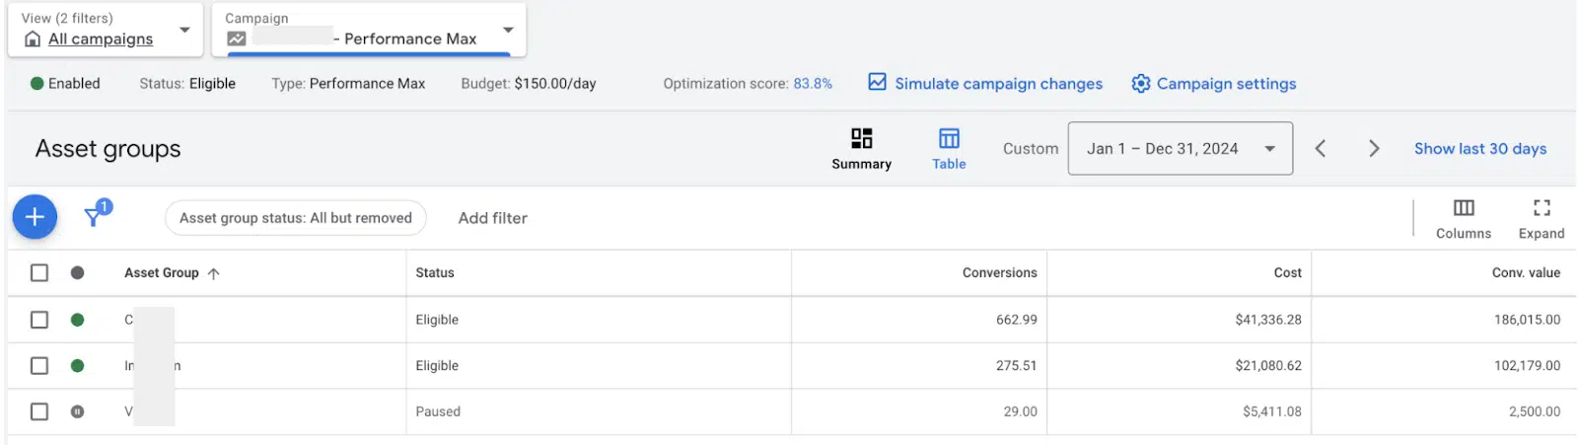
Task: Select checkbox for the 275.51 conversions row
Action: click(x=39, y=366)
